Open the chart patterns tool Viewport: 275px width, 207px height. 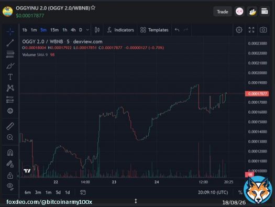pos(10,88)
